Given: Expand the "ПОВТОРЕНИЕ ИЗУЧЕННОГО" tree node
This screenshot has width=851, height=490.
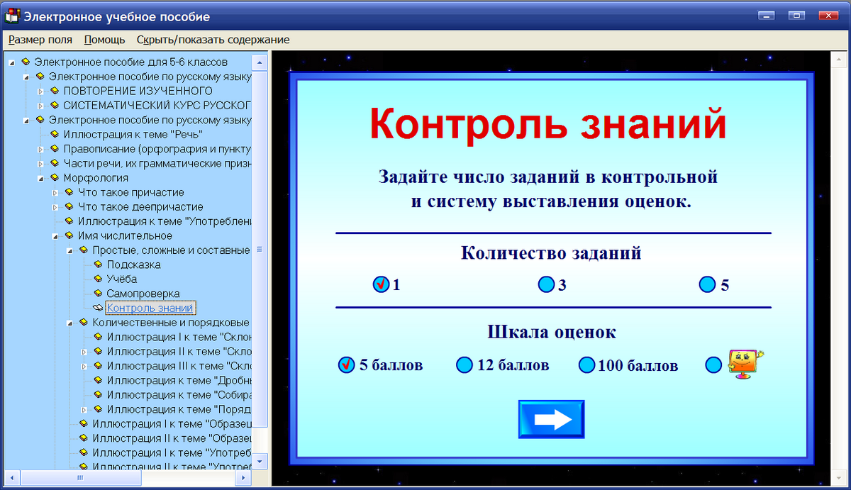Looking at the screenshot, I should tap(40, 91).
